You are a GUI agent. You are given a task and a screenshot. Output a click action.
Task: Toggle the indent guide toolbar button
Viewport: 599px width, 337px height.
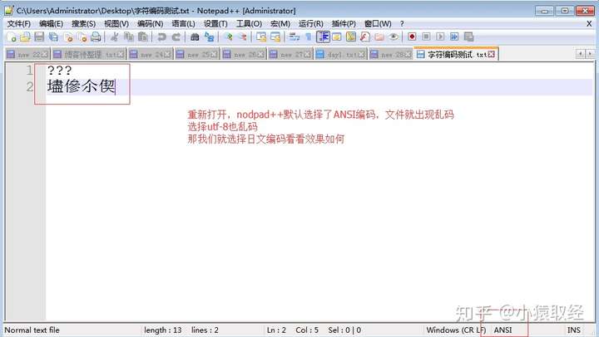(x=323, y=37)
